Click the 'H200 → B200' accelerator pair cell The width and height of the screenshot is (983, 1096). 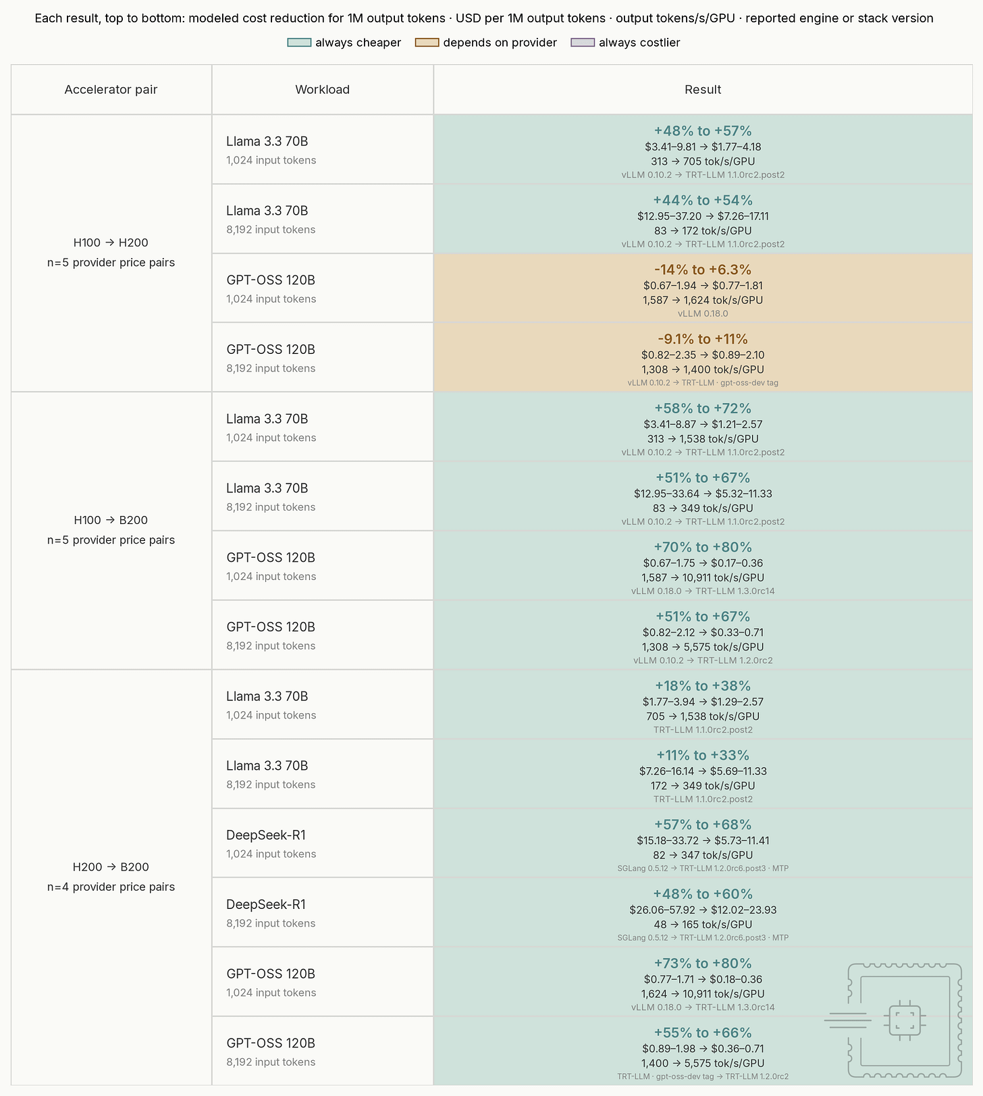(x=111, y=877)
